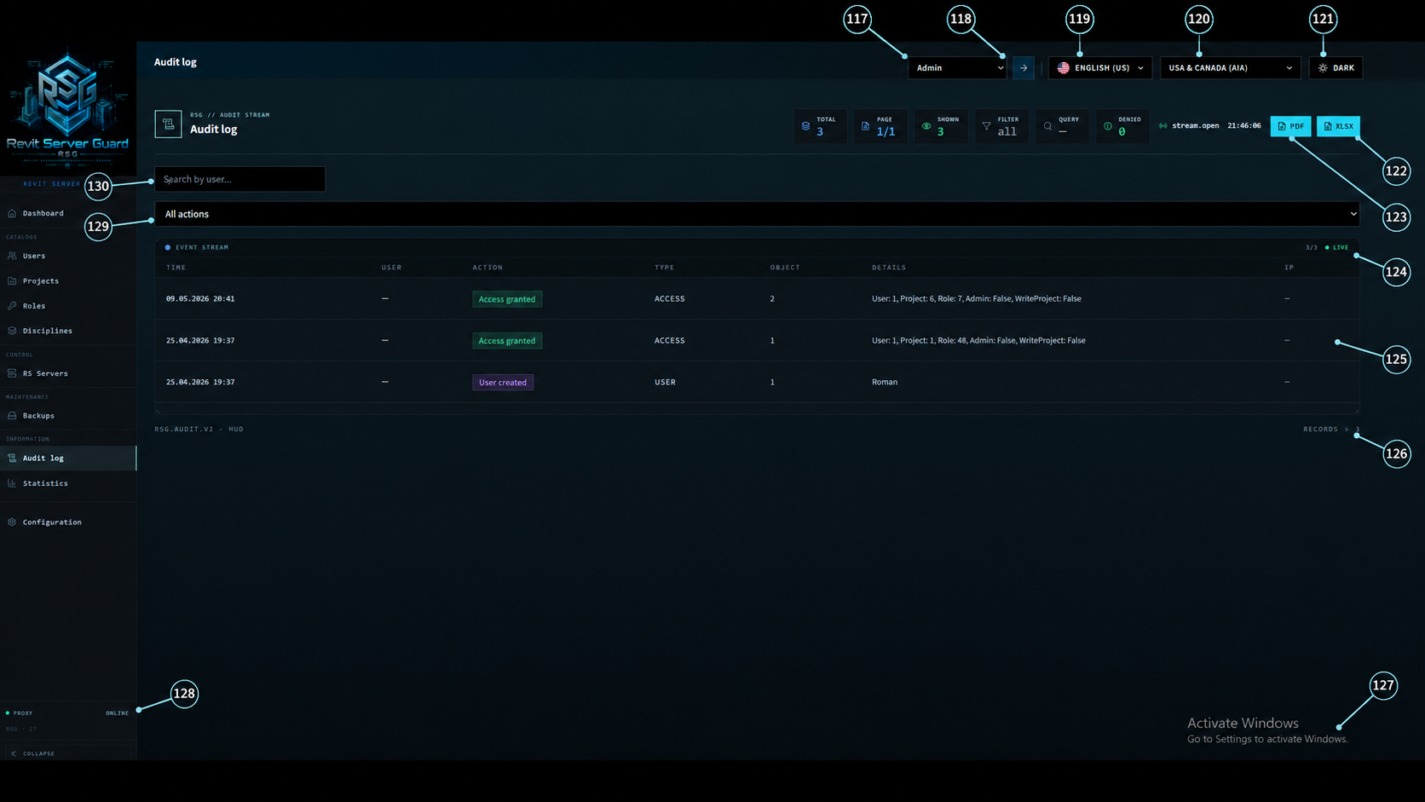Open the All actions filter dropdown
The height and width of the screenshot is (802, 1425).
coord(757,214)
